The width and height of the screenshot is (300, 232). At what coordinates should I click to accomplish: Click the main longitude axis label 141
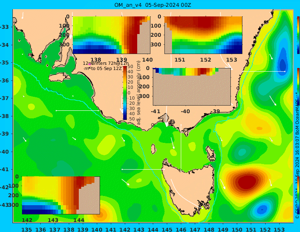point(111,229)
